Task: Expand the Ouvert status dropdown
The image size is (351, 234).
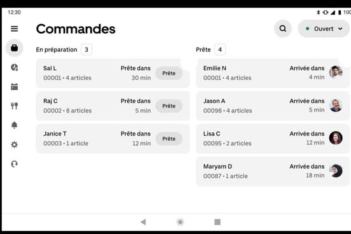Action: click(x=324, y=29)
